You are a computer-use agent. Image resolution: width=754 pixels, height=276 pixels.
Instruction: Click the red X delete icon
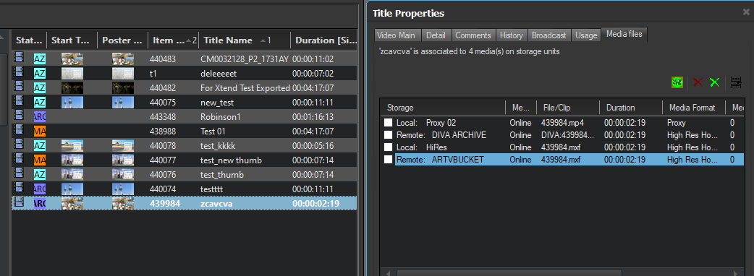(x=698, y=82)
